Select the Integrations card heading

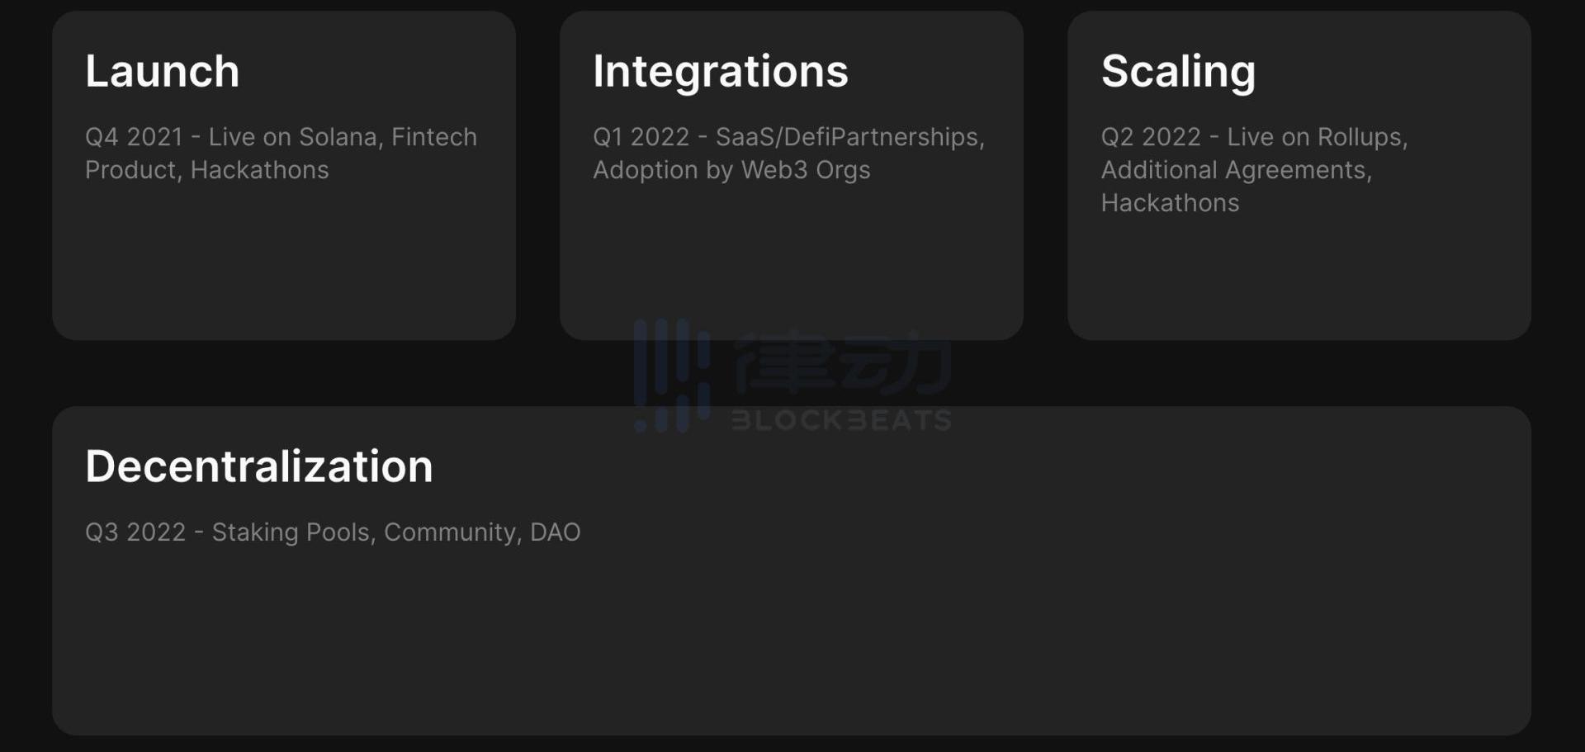pyautogui.click(x=720, y=73)
